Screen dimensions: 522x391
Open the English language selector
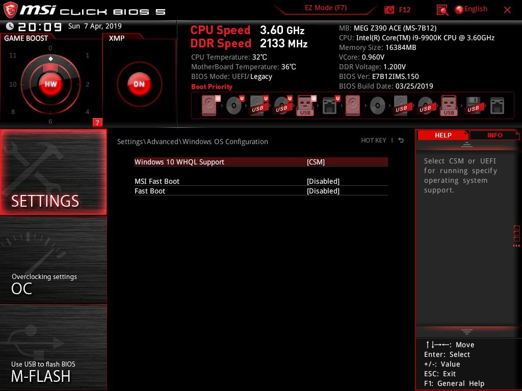coord(471,9)
